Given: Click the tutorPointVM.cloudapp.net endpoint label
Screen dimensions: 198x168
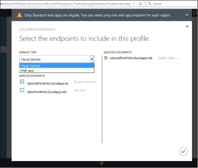Looking at the screenshot, I should point(47,92).
